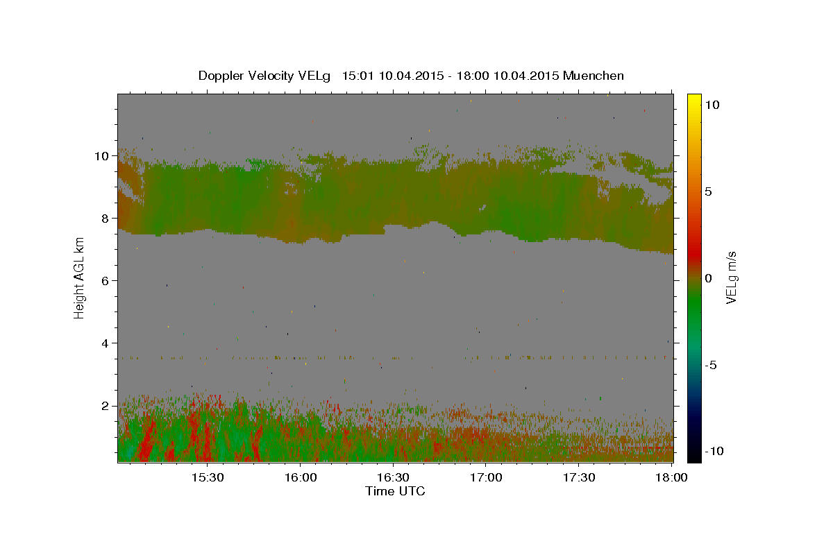Click the 17:30 time tick label

coord(578,477)
